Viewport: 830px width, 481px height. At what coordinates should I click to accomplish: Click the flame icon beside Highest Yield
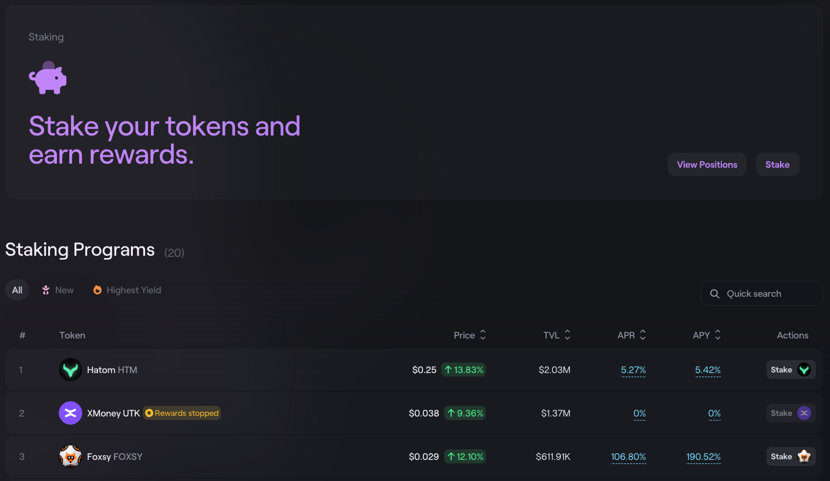click(x=98, y=290)
